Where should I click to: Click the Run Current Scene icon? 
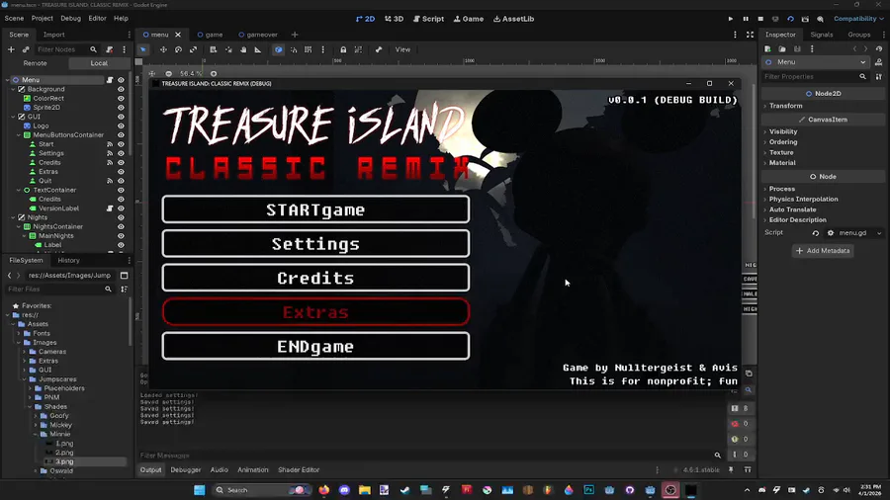coord(790,19)
